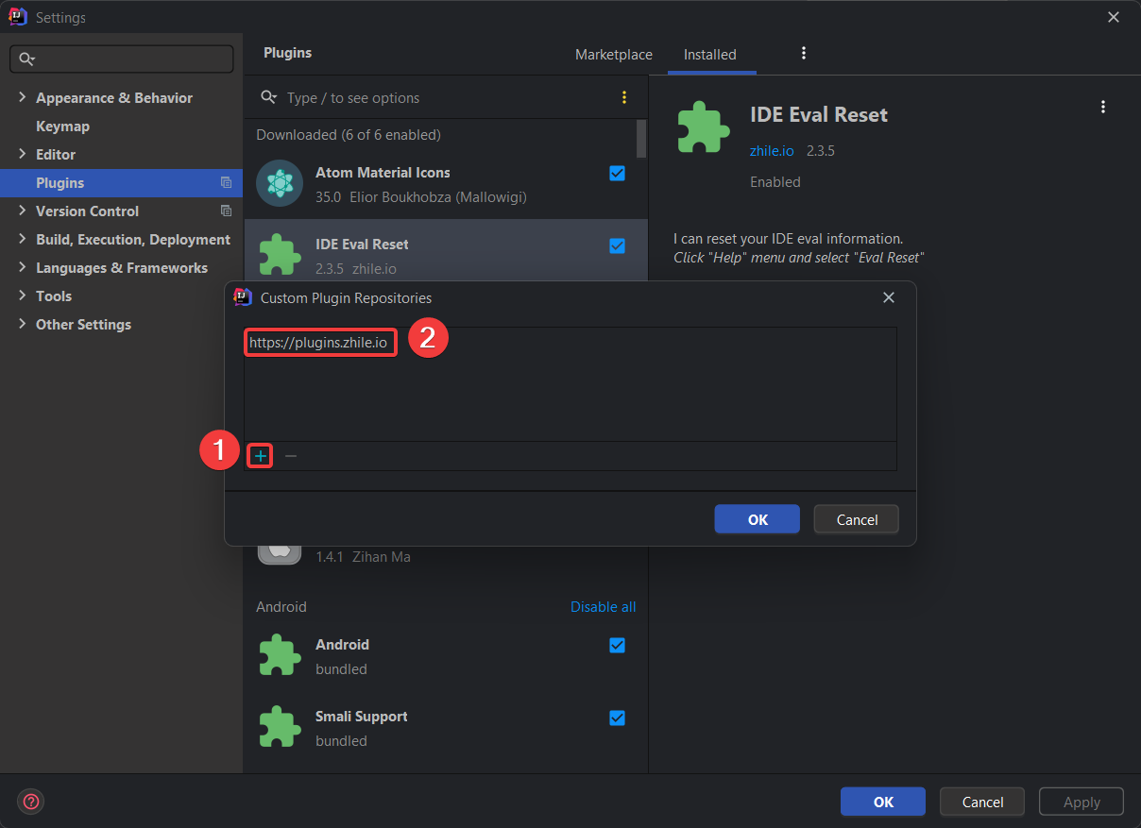
Task: Click the Plugins row project-level icon
Action: tap(226, 183)
